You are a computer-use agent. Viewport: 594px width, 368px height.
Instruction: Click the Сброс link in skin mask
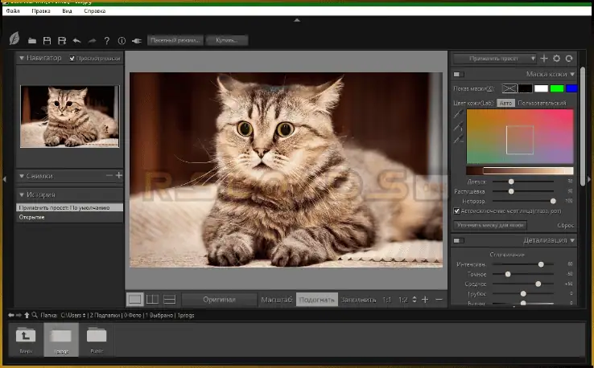click(566, 226)
